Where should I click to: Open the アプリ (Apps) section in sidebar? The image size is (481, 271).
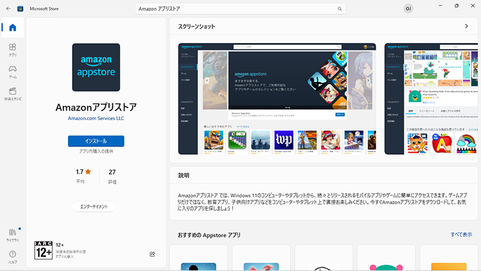12,49
